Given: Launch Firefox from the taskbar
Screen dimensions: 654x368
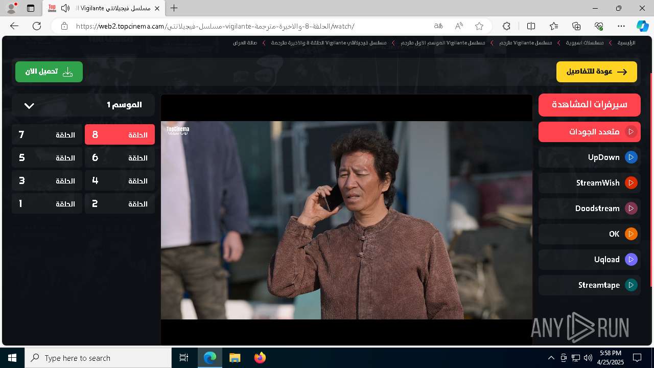Looking at the screenshot, I should [x=260, y=358].
